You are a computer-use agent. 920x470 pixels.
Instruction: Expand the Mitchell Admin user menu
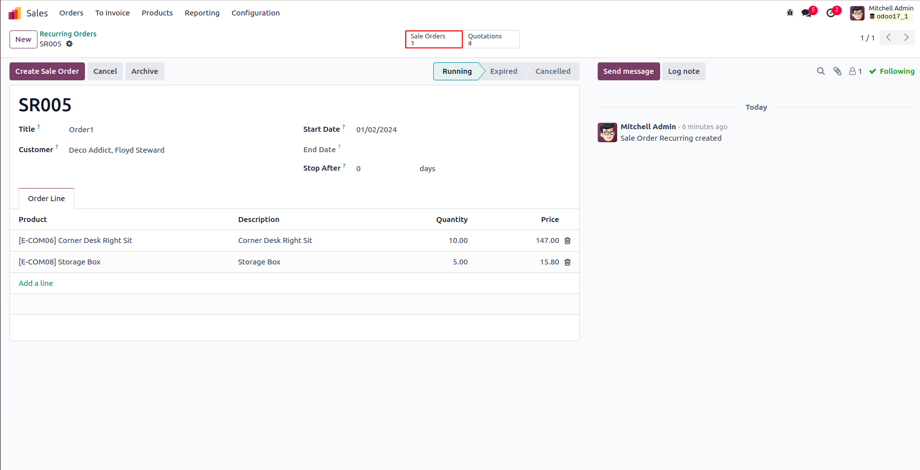point(882,13)
